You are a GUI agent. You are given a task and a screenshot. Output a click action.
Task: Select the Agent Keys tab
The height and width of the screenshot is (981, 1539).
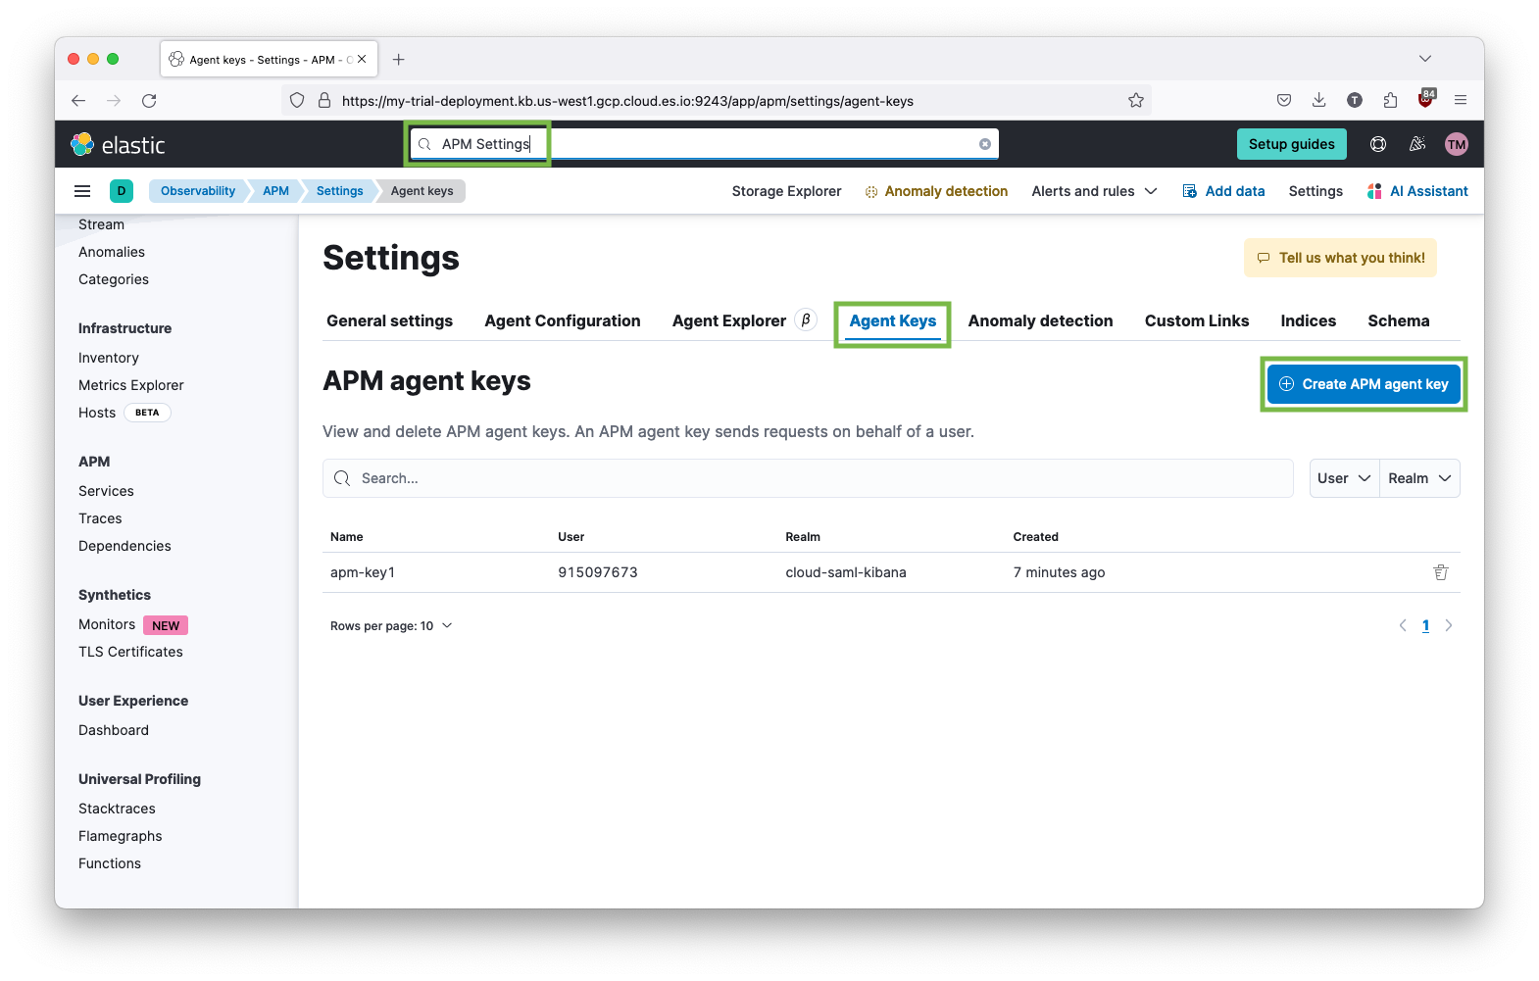point(893,320)
